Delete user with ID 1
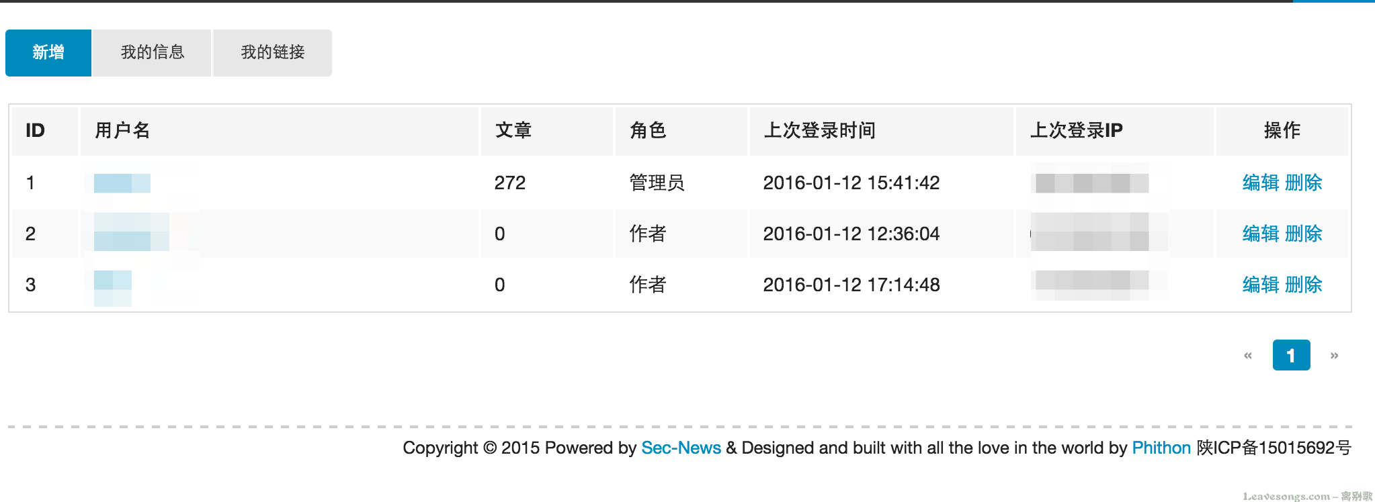The image size is (1375, 502). click(1304, 183)
